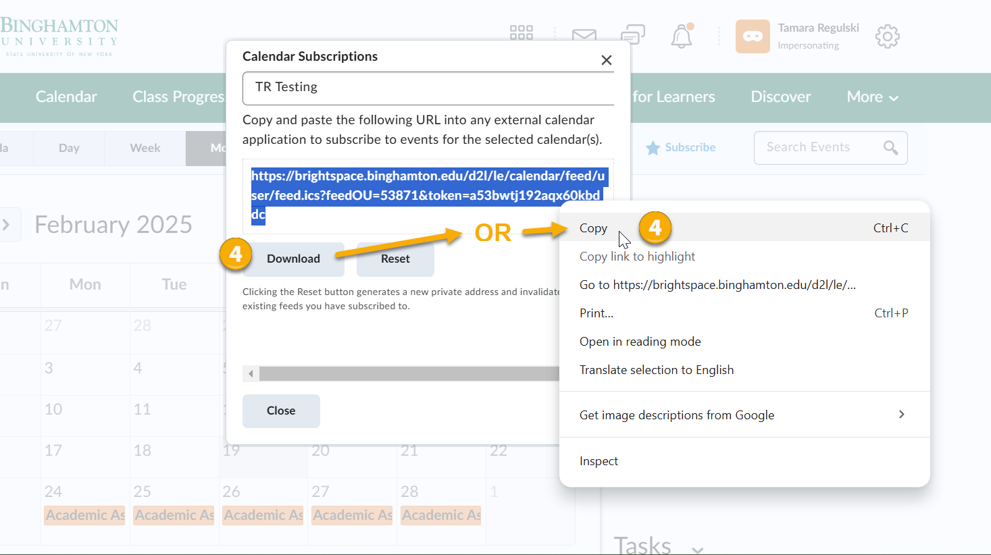Click the Download button
The width and height of the screenshot is (991, 555).
(x=293, y=259)
